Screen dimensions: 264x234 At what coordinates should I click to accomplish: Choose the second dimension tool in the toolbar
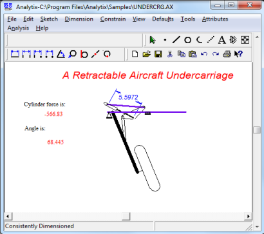[x=26, y=54]
